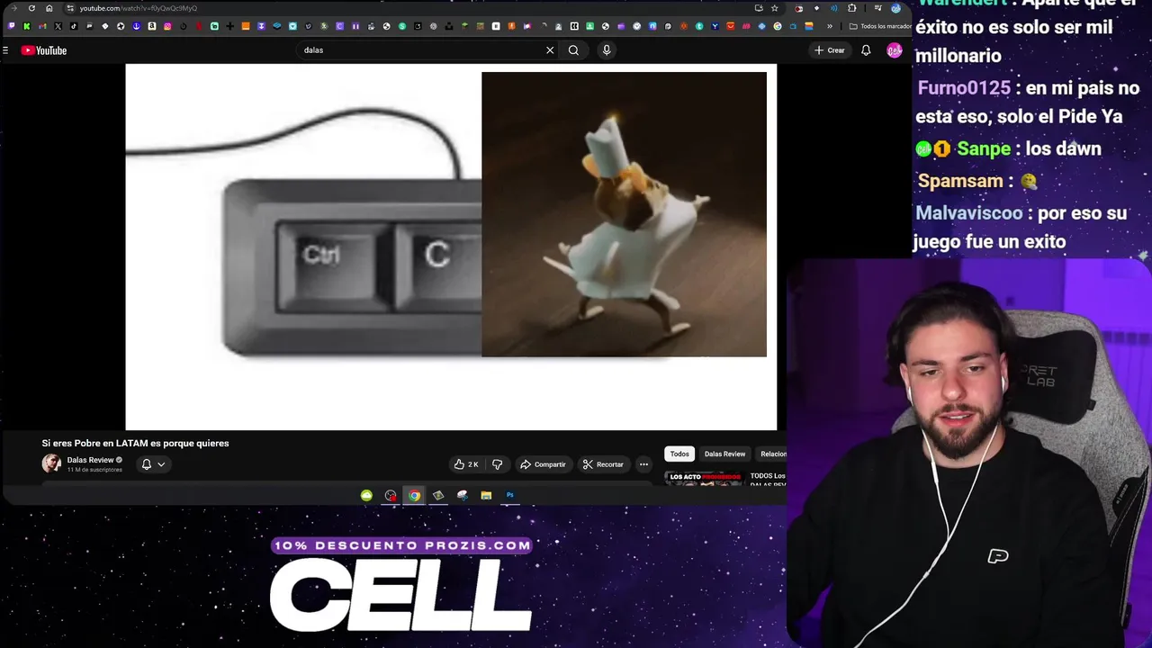
Task: Share video with Compartir button
Action: point(543,464)
